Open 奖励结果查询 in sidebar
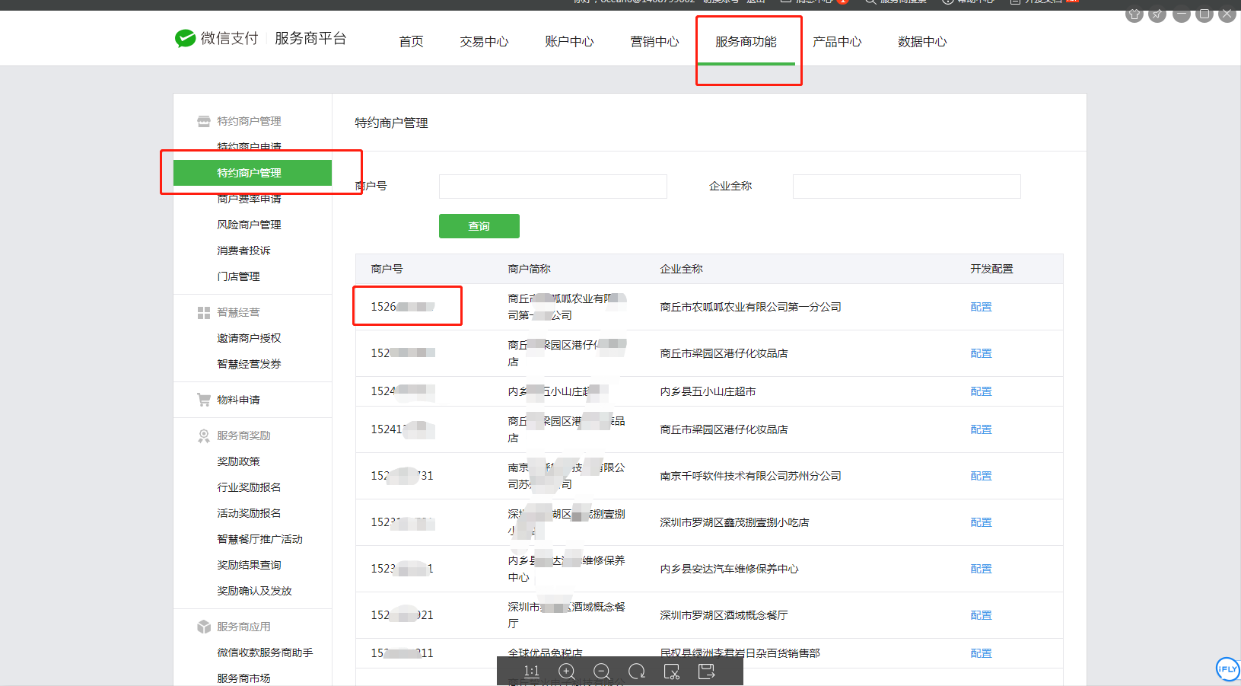Screen dimensions: 1241x686 [x=249, y=565]
